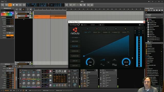Open the FILE menu
164x92 pixels.
(3, 5)
